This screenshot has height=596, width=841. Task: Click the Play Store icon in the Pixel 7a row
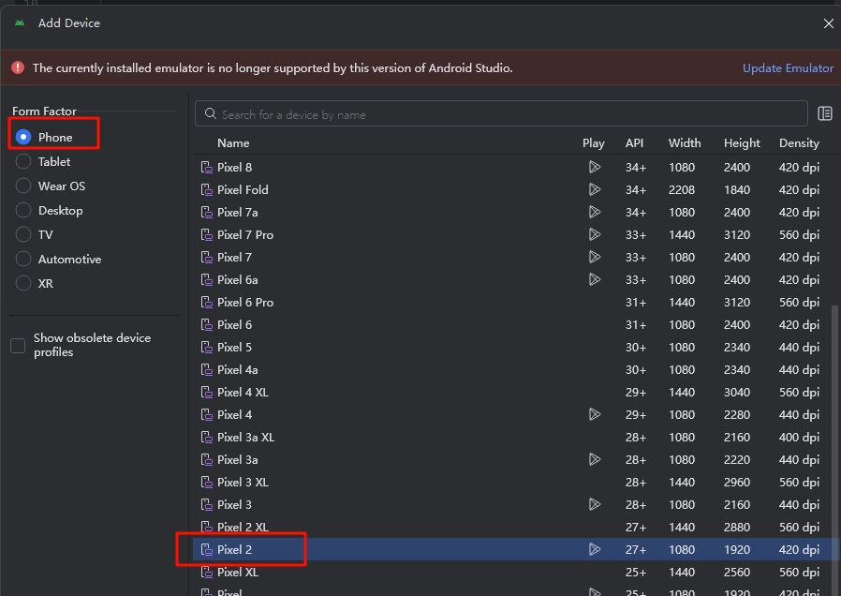(x=595, y=213)
